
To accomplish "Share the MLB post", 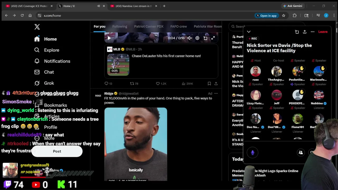I will [x=216, y=84].
